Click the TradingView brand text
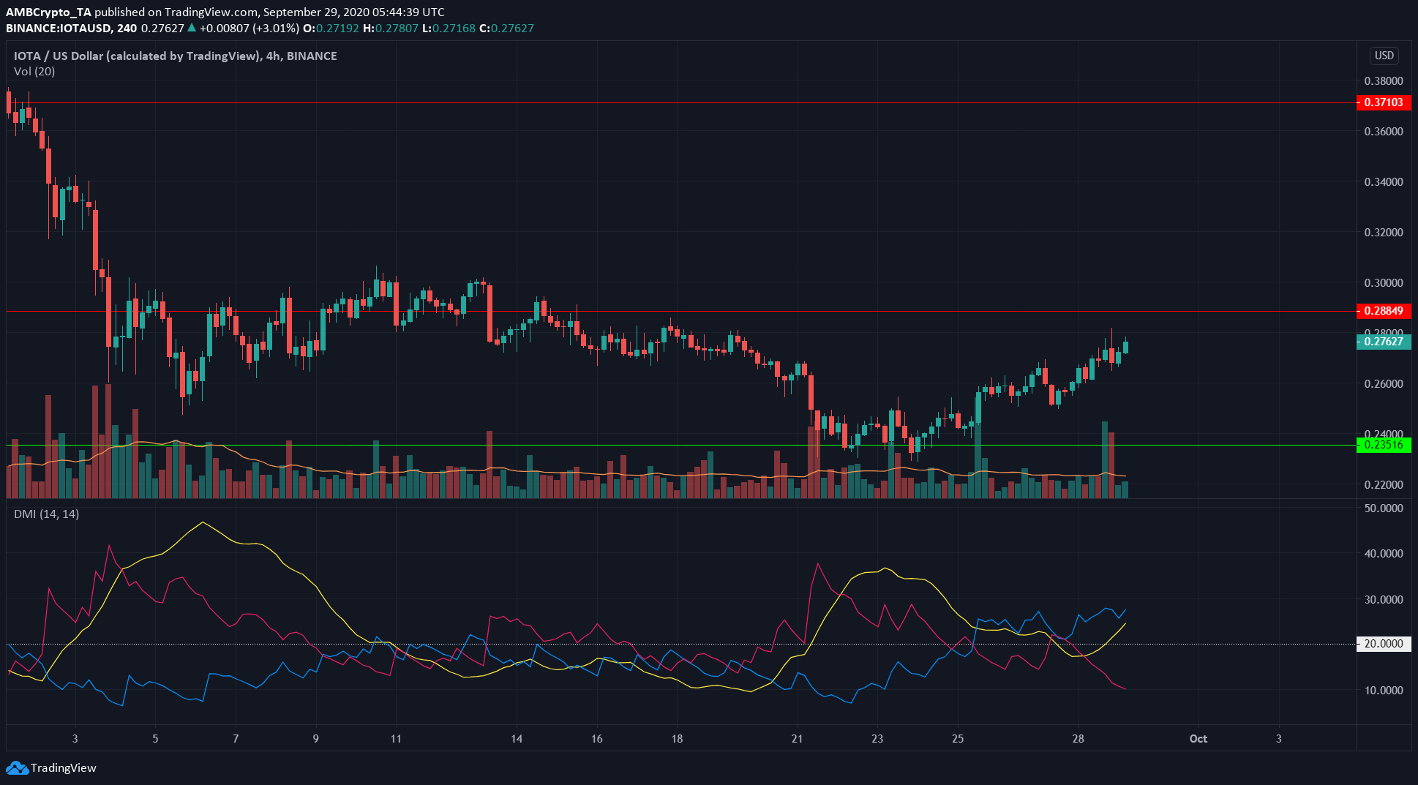Viewport: 1418px width, 785px height. click(64, 767)
